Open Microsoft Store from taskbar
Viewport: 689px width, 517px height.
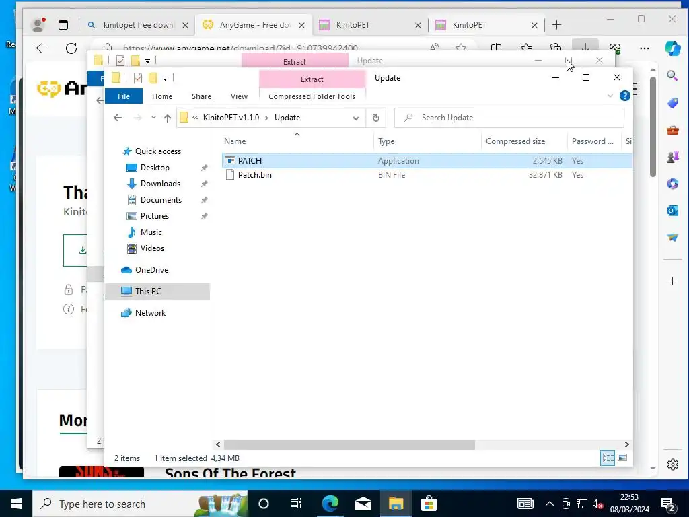click(429, 504)
